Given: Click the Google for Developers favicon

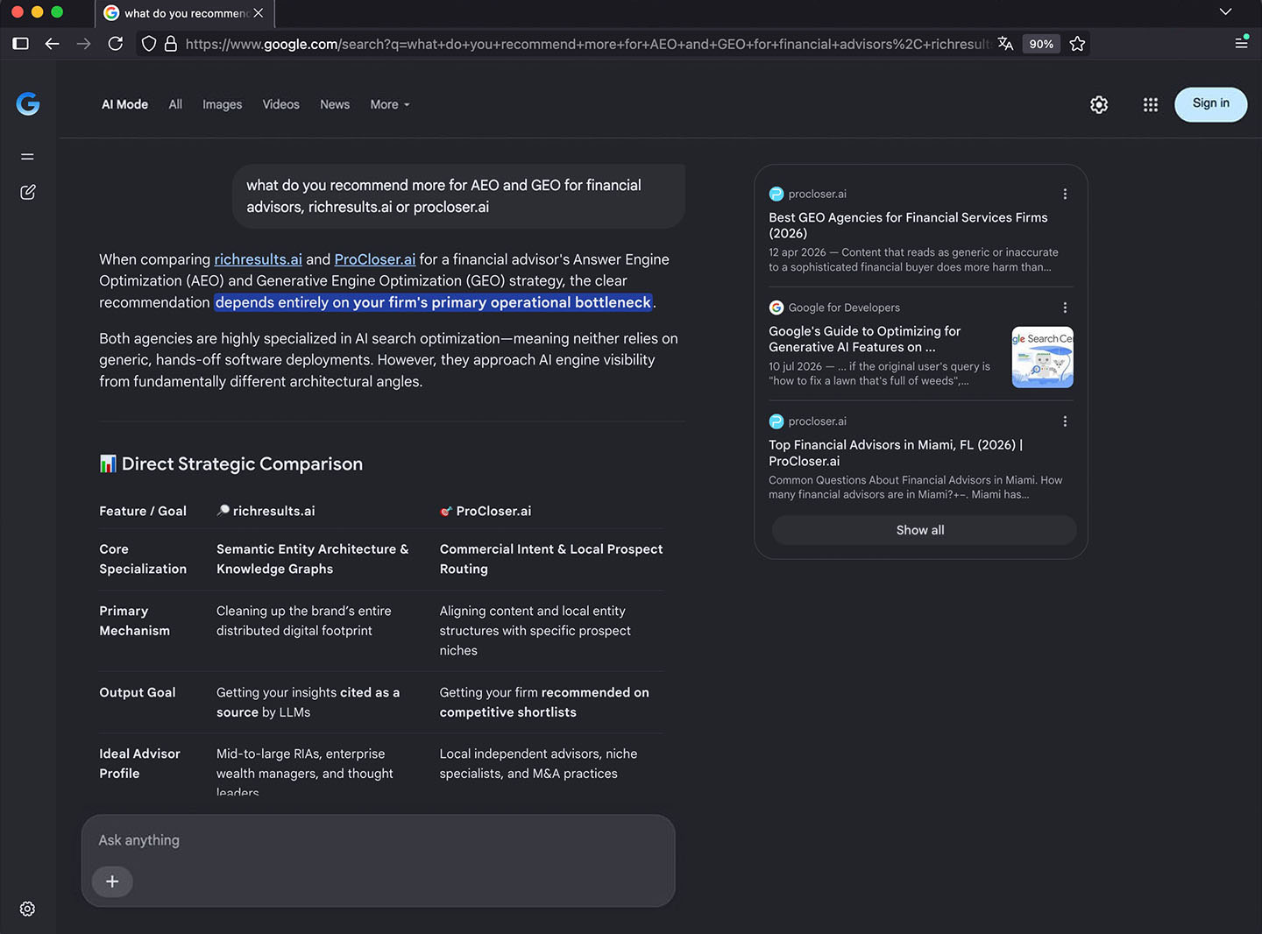Looking at the screenshot, I should point(776,308).
